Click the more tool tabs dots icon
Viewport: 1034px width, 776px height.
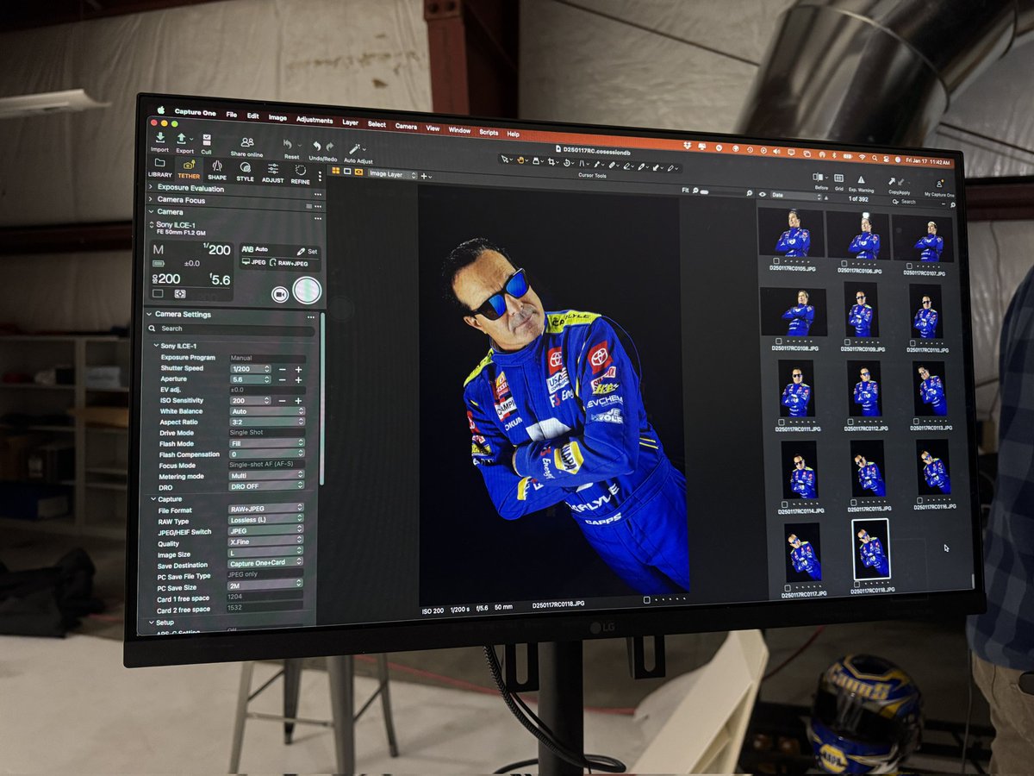tap(320, 176)
